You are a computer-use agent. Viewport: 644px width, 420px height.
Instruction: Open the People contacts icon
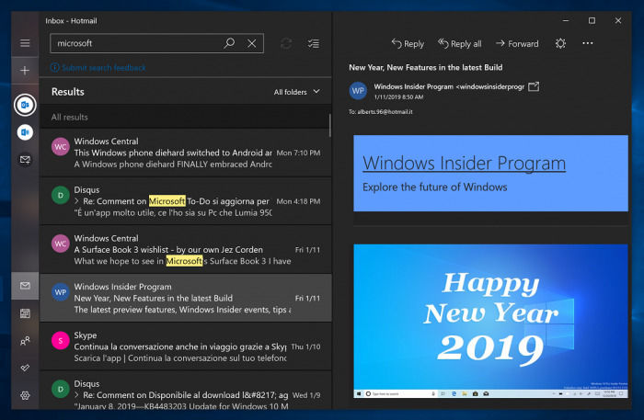pos(25,341)
